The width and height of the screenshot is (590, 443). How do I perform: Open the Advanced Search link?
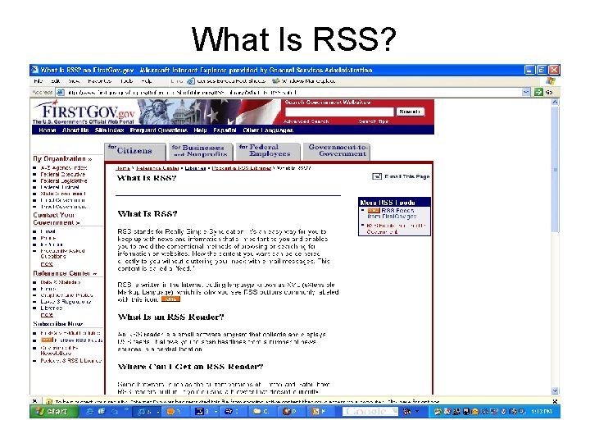pos(306,121)
